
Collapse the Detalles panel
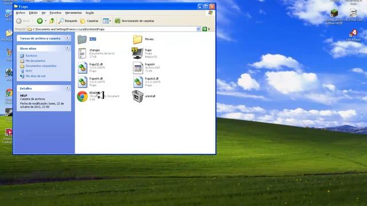(x=68, y=88)
